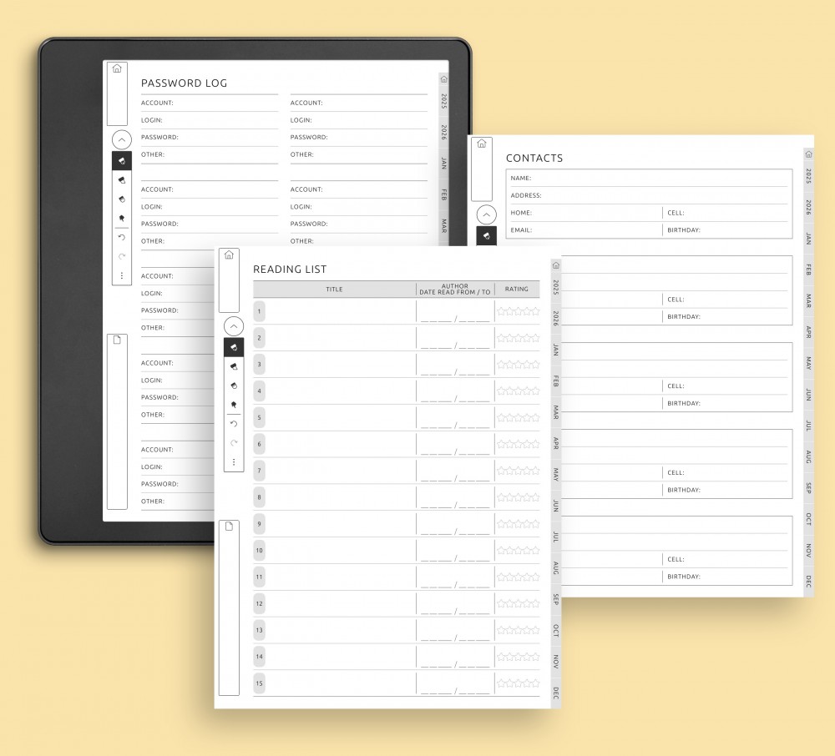Jump to MAR tab on Contacts page
Image resolution: width=835 pixels, height=756 pixels.
point(808,300)
